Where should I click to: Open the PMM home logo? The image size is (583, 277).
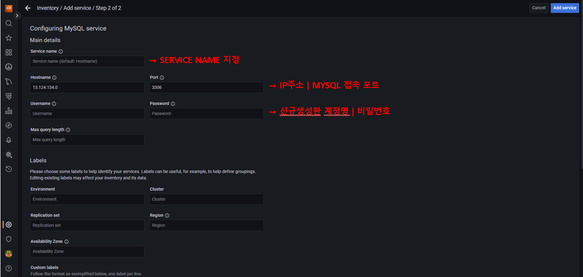point(8,8)
